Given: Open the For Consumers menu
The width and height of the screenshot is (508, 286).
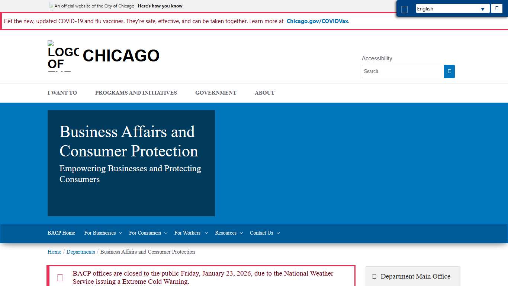Looking at the screenshot, I should pos(148,233).
